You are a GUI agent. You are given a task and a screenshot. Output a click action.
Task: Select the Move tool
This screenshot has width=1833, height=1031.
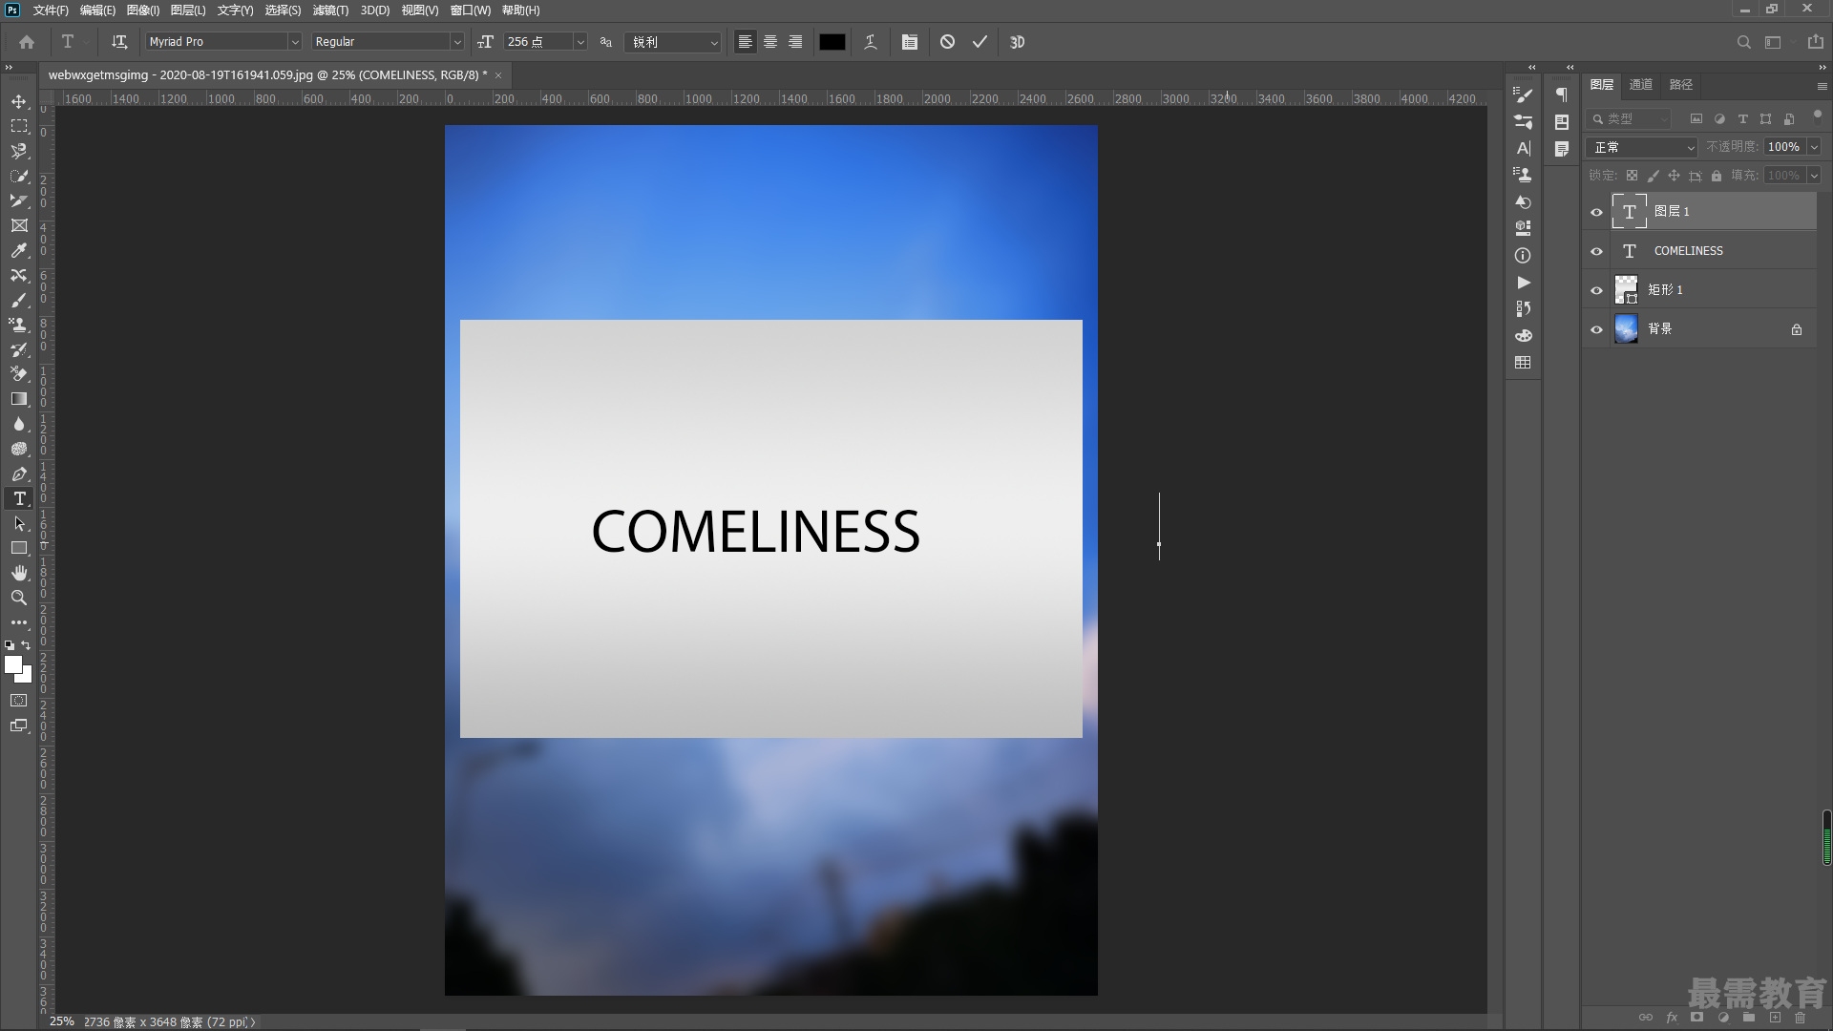tap(19, 101)
